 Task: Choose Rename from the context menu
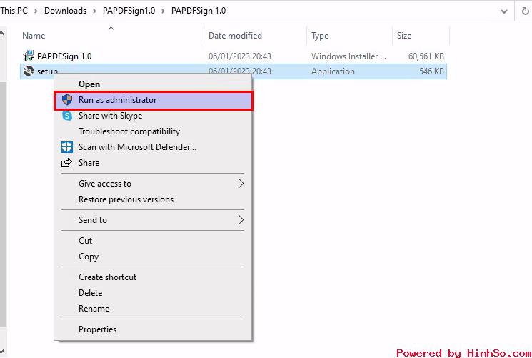click(153, 309)
